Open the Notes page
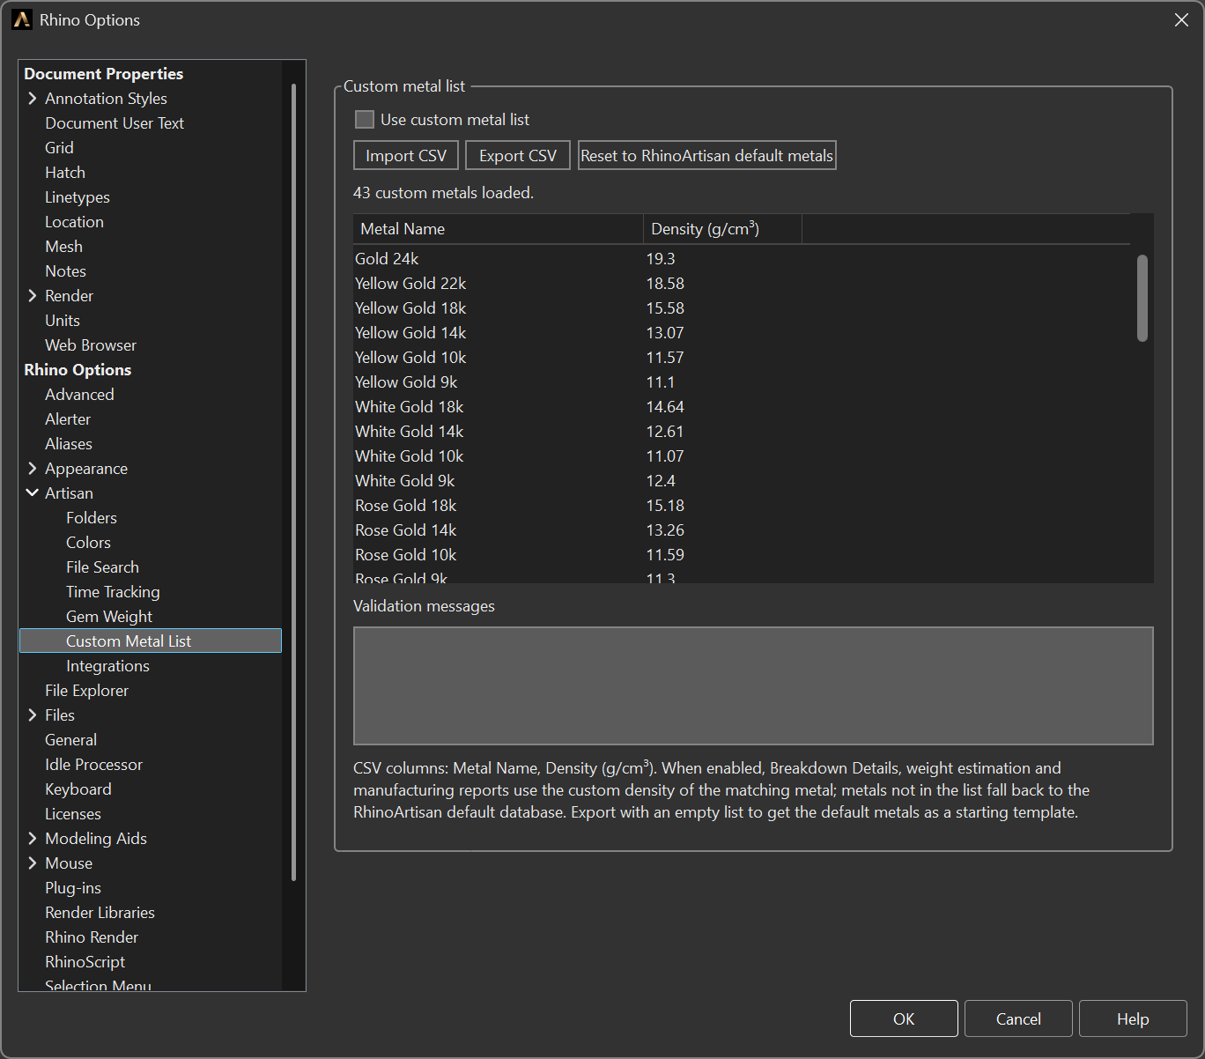 65,270
